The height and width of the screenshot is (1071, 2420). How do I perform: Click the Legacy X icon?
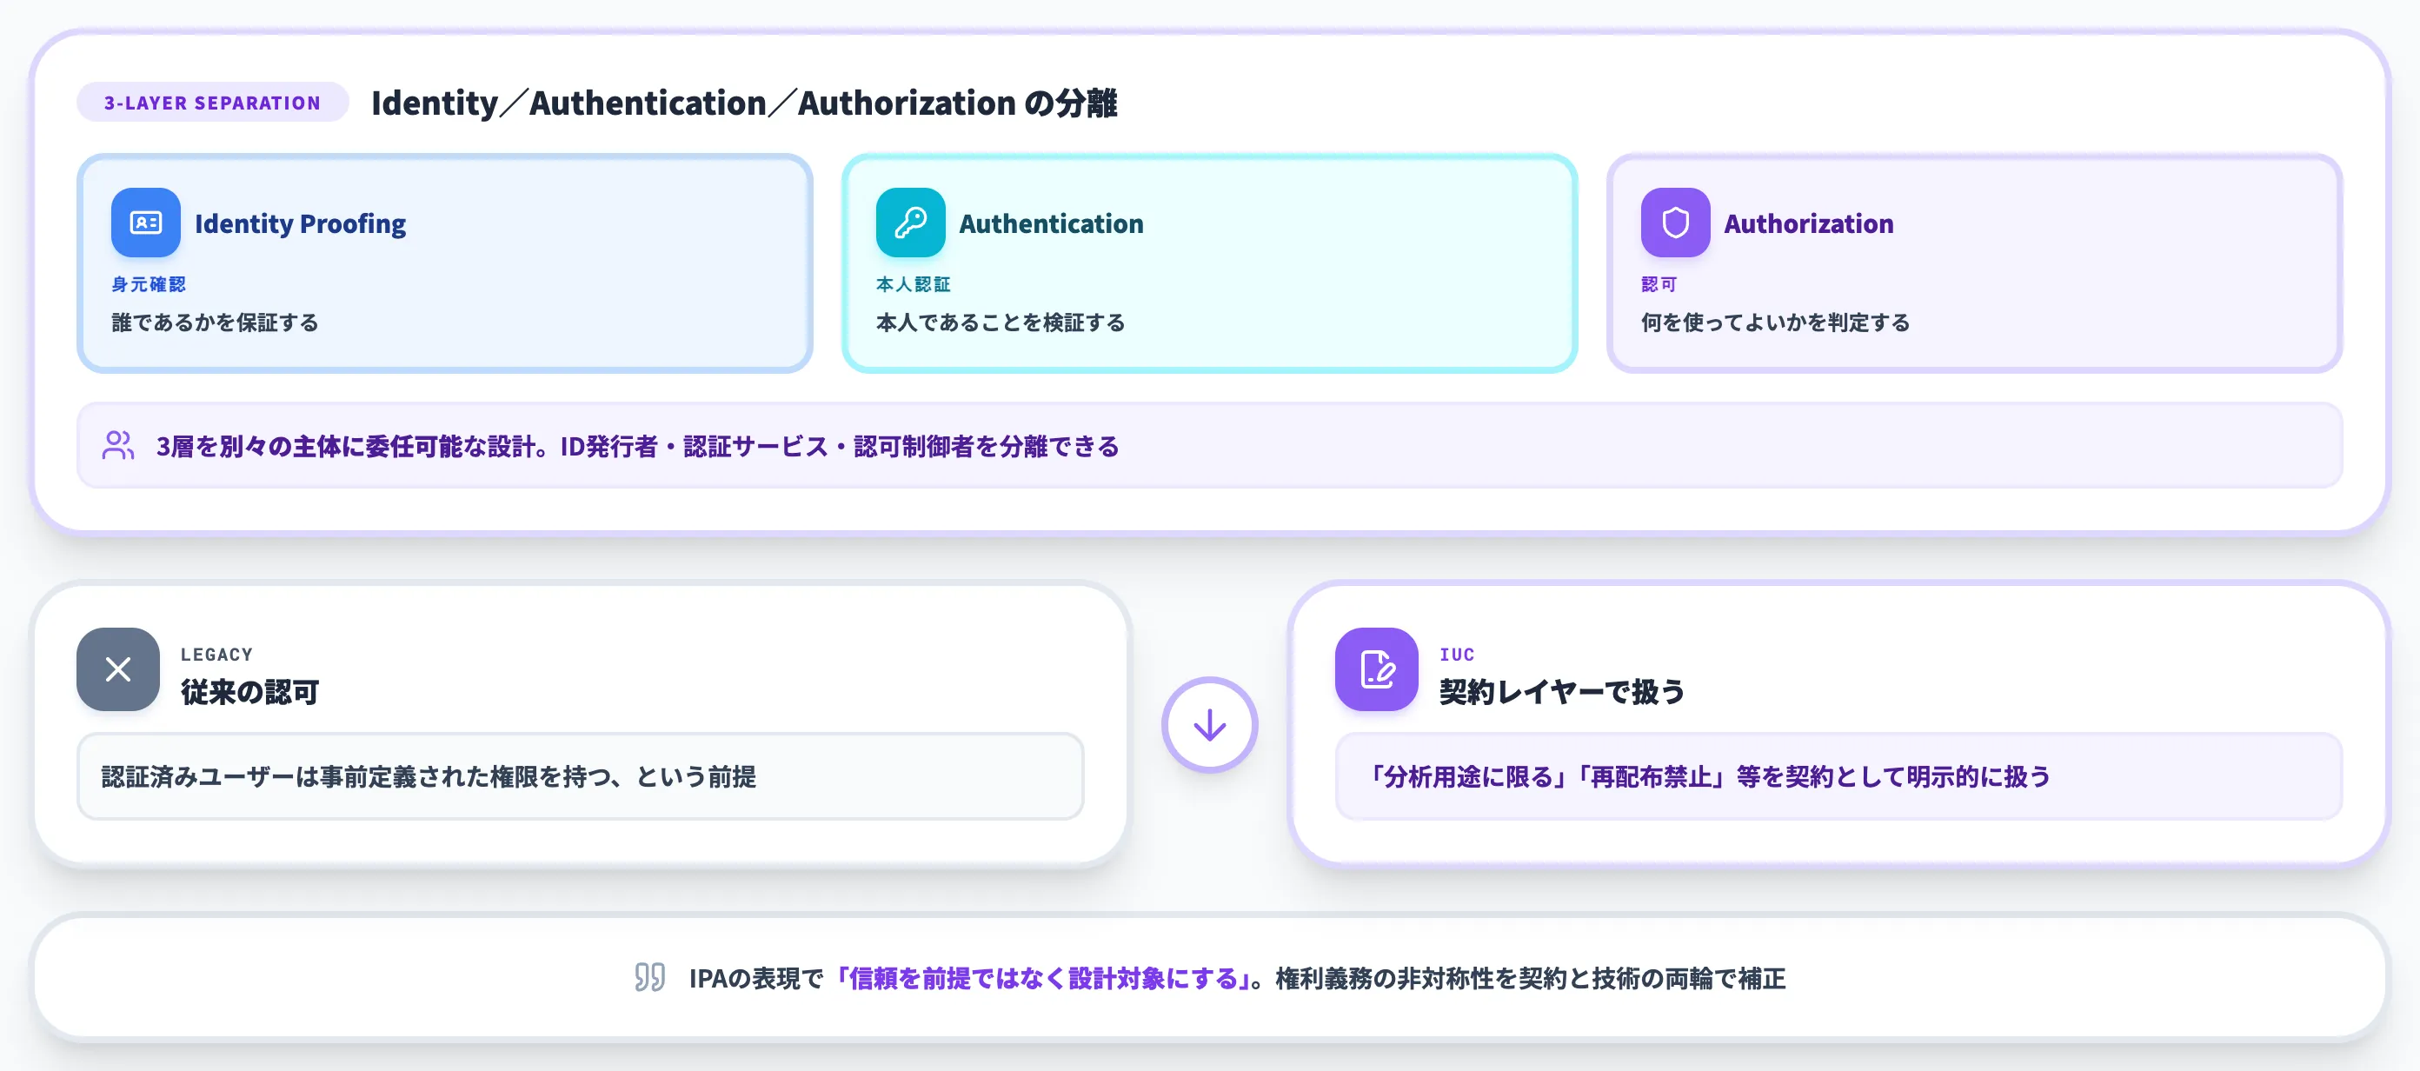(x=118, y=669)
